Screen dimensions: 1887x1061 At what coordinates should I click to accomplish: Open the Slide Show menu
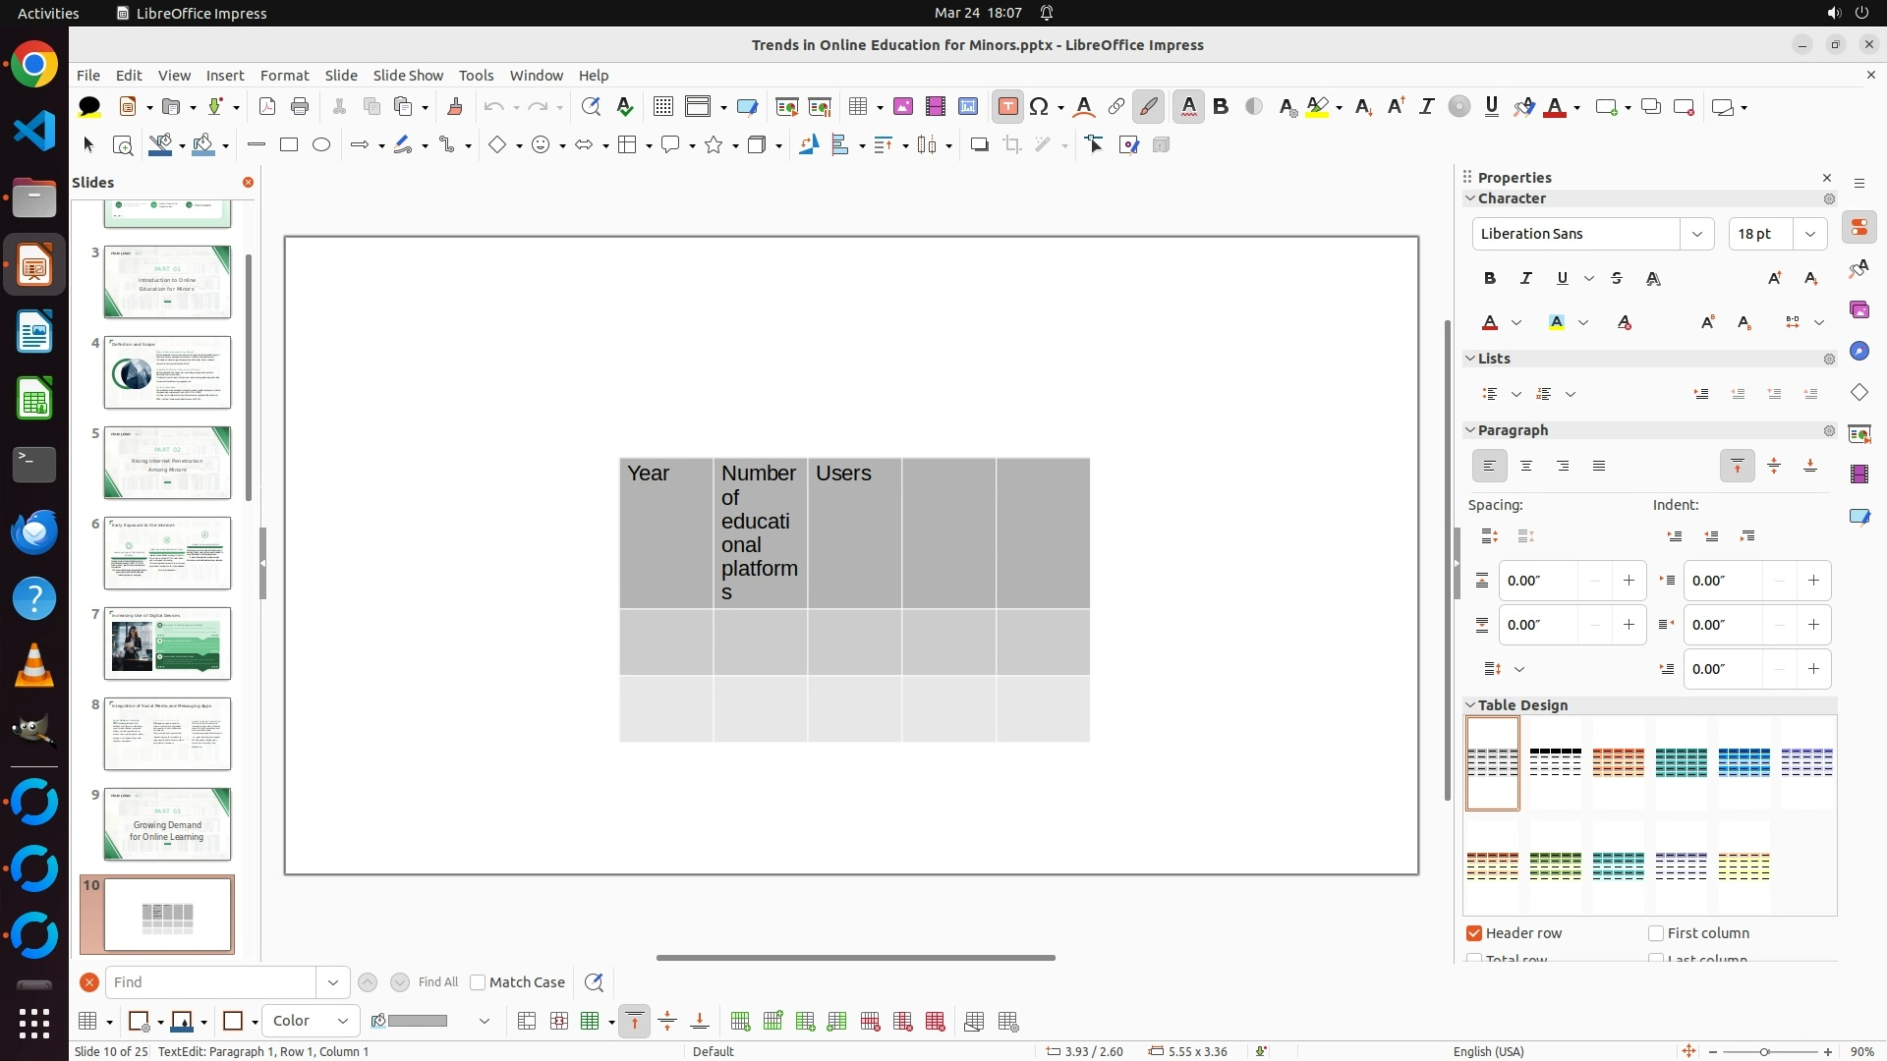point(408,76)
